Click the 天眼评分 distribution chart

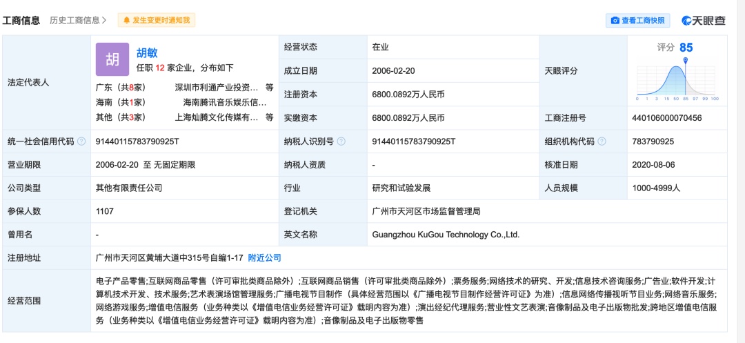(x=677, y=80)
